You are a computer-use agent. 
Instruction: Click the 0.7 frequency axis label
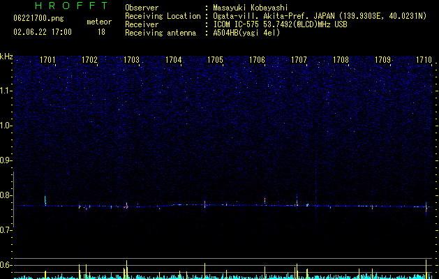click(x=6, y=230)
